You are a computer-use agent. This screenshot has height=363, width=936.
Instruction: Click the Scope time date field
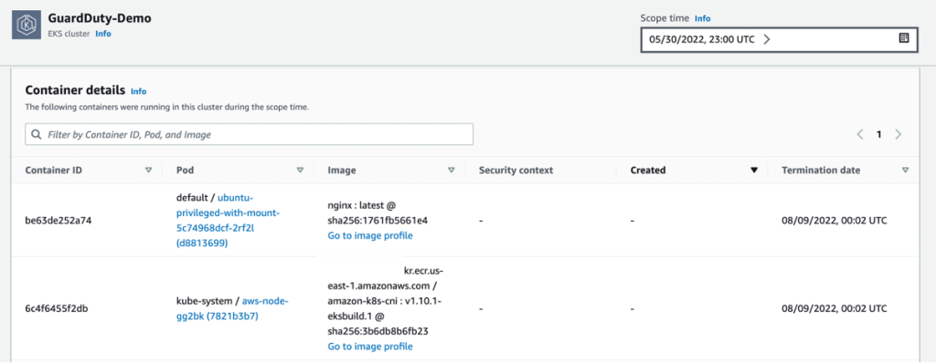(779, 39)
